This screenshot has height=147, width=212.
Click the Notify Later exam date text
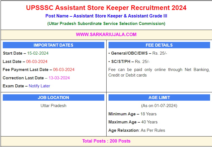pos(39,86)
